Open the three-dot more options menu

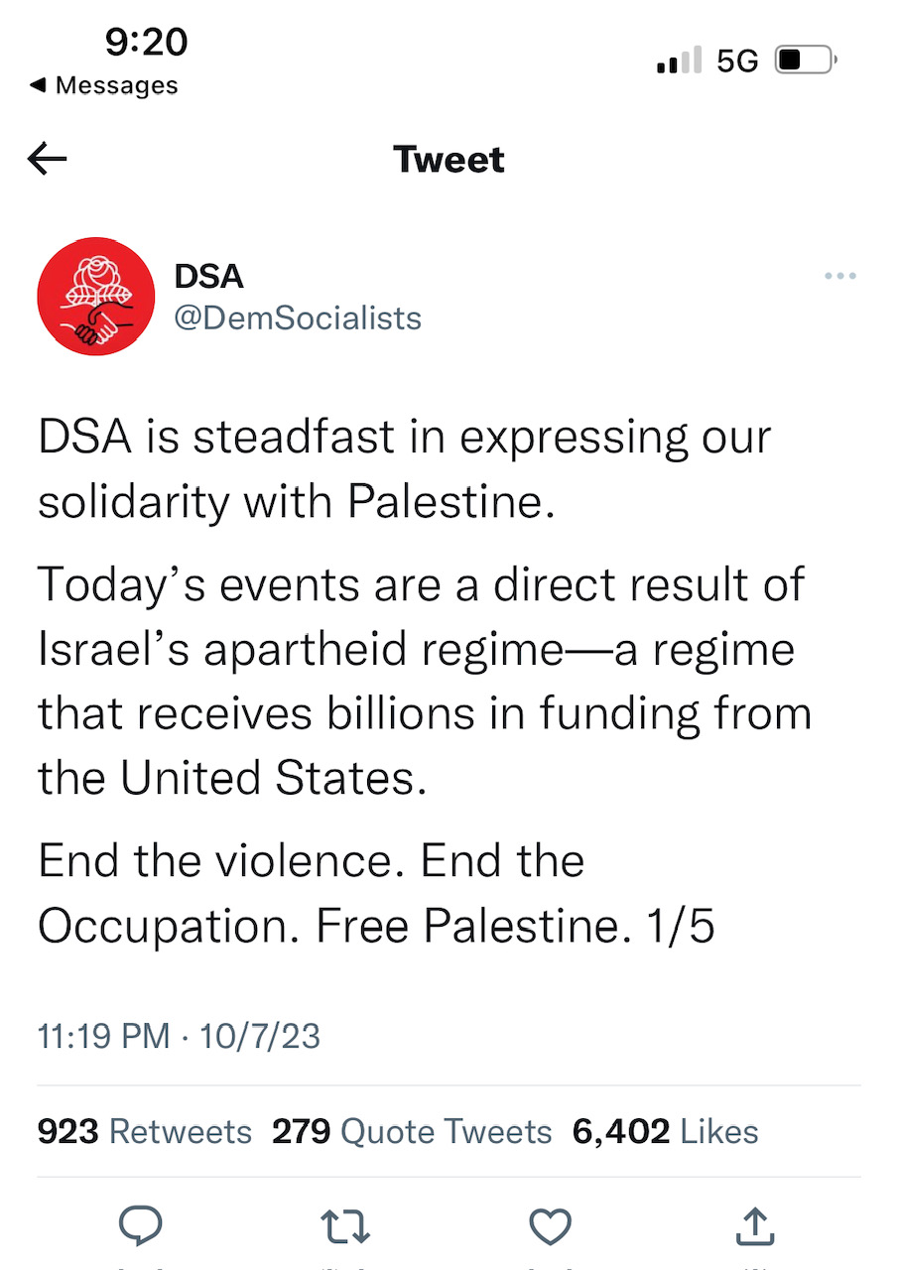(839, 276)
